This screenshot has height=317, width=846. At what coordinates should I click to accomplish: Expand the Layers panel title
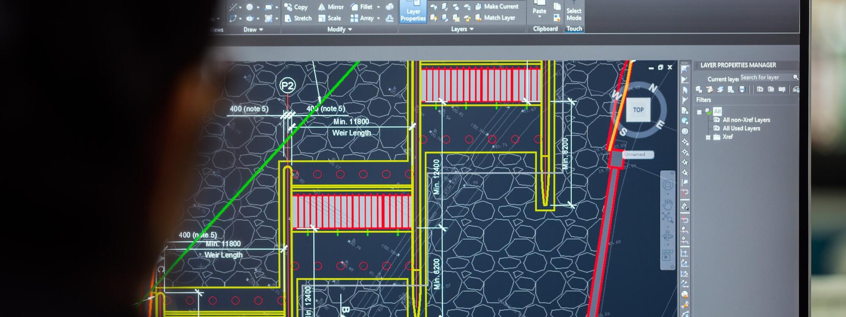(462, 29)
